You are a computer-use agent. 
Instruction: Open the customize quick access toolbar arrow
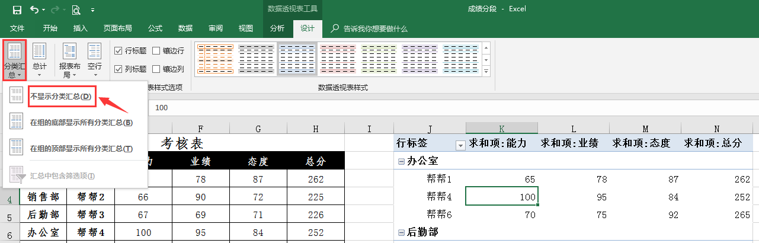[x=93, y=10]
